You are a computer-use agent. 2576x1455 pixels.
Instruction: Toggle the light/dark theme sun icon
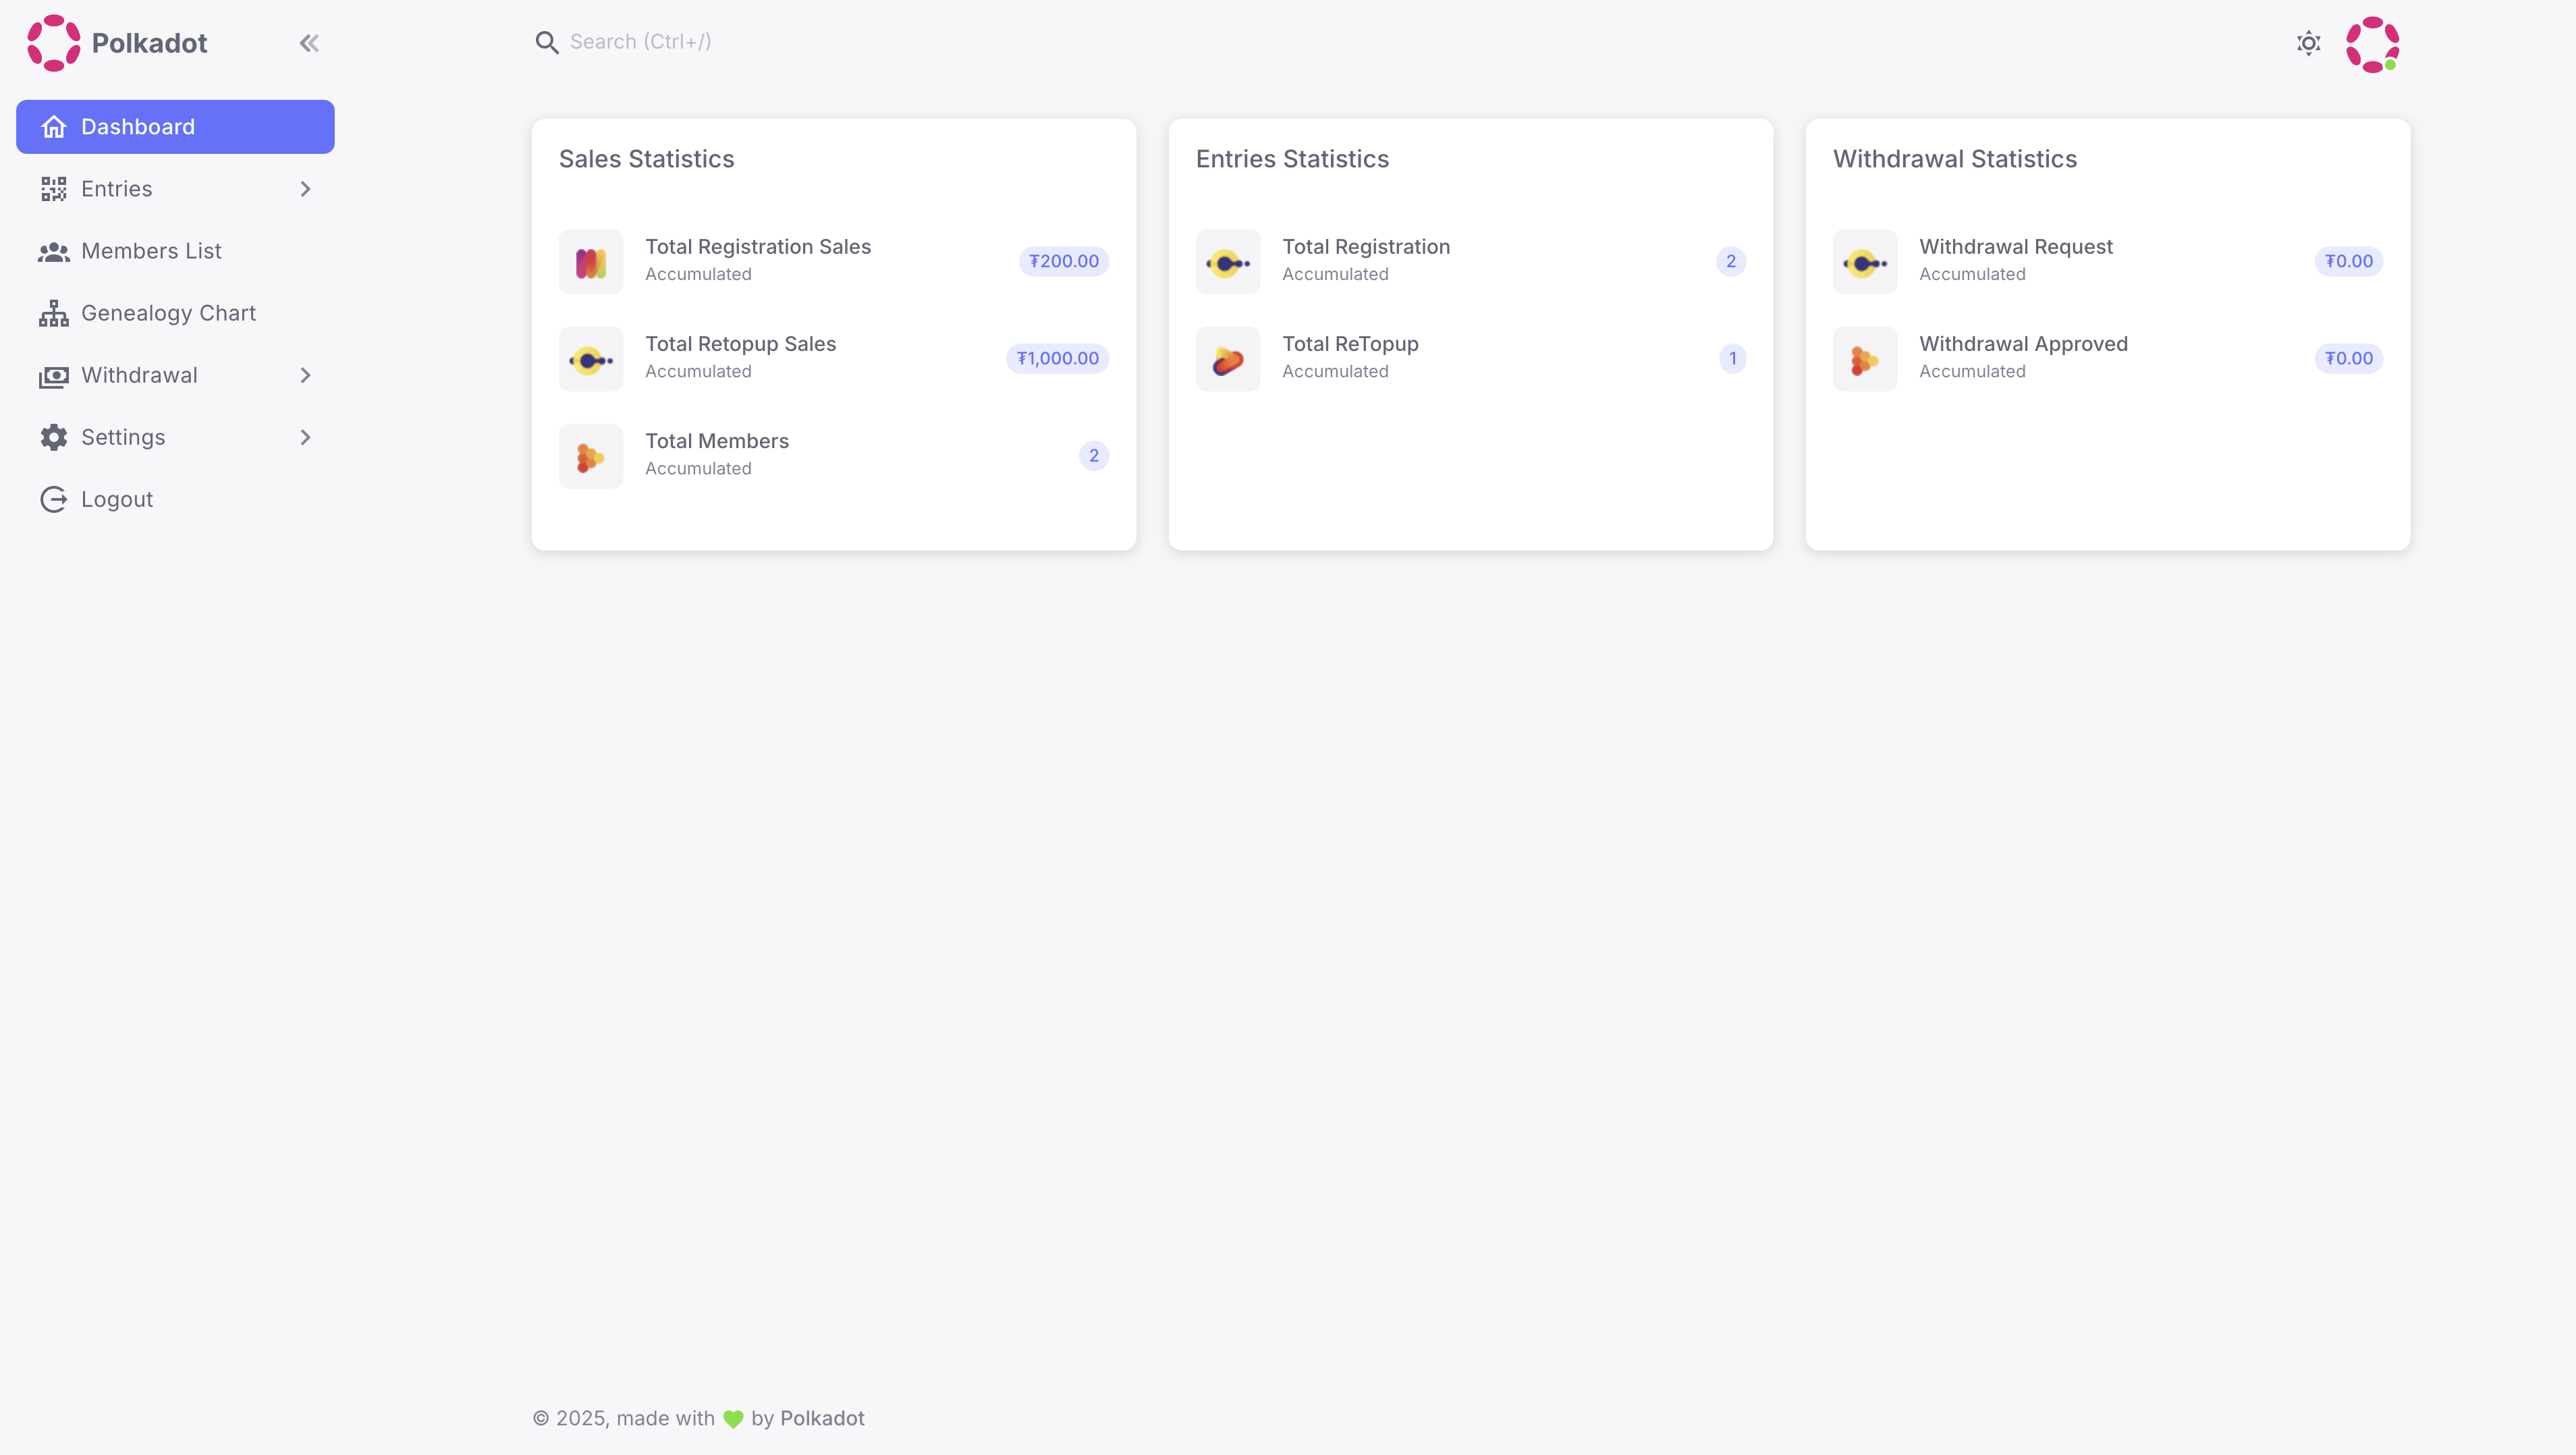(x=2308, y=43)
